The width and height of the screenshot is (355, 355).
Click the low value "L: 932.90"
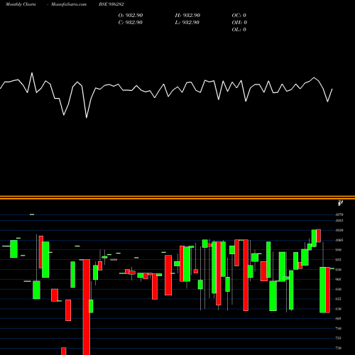point(187,22)
